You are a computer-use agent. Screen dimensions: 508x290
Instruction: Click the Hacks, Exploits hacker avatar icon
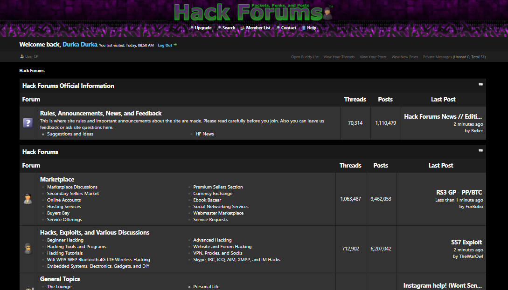28,248
